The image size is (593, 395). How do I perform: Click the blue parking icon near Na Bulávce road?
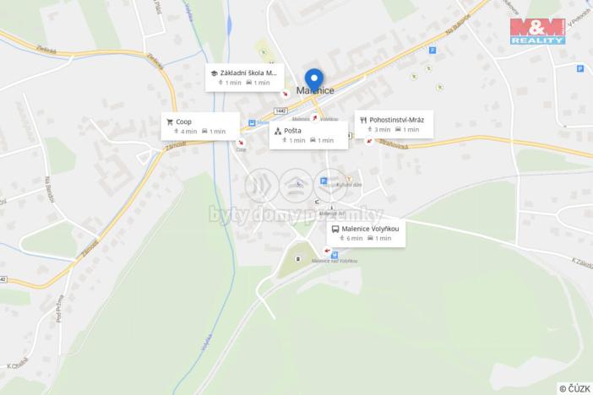click(433, 50)
